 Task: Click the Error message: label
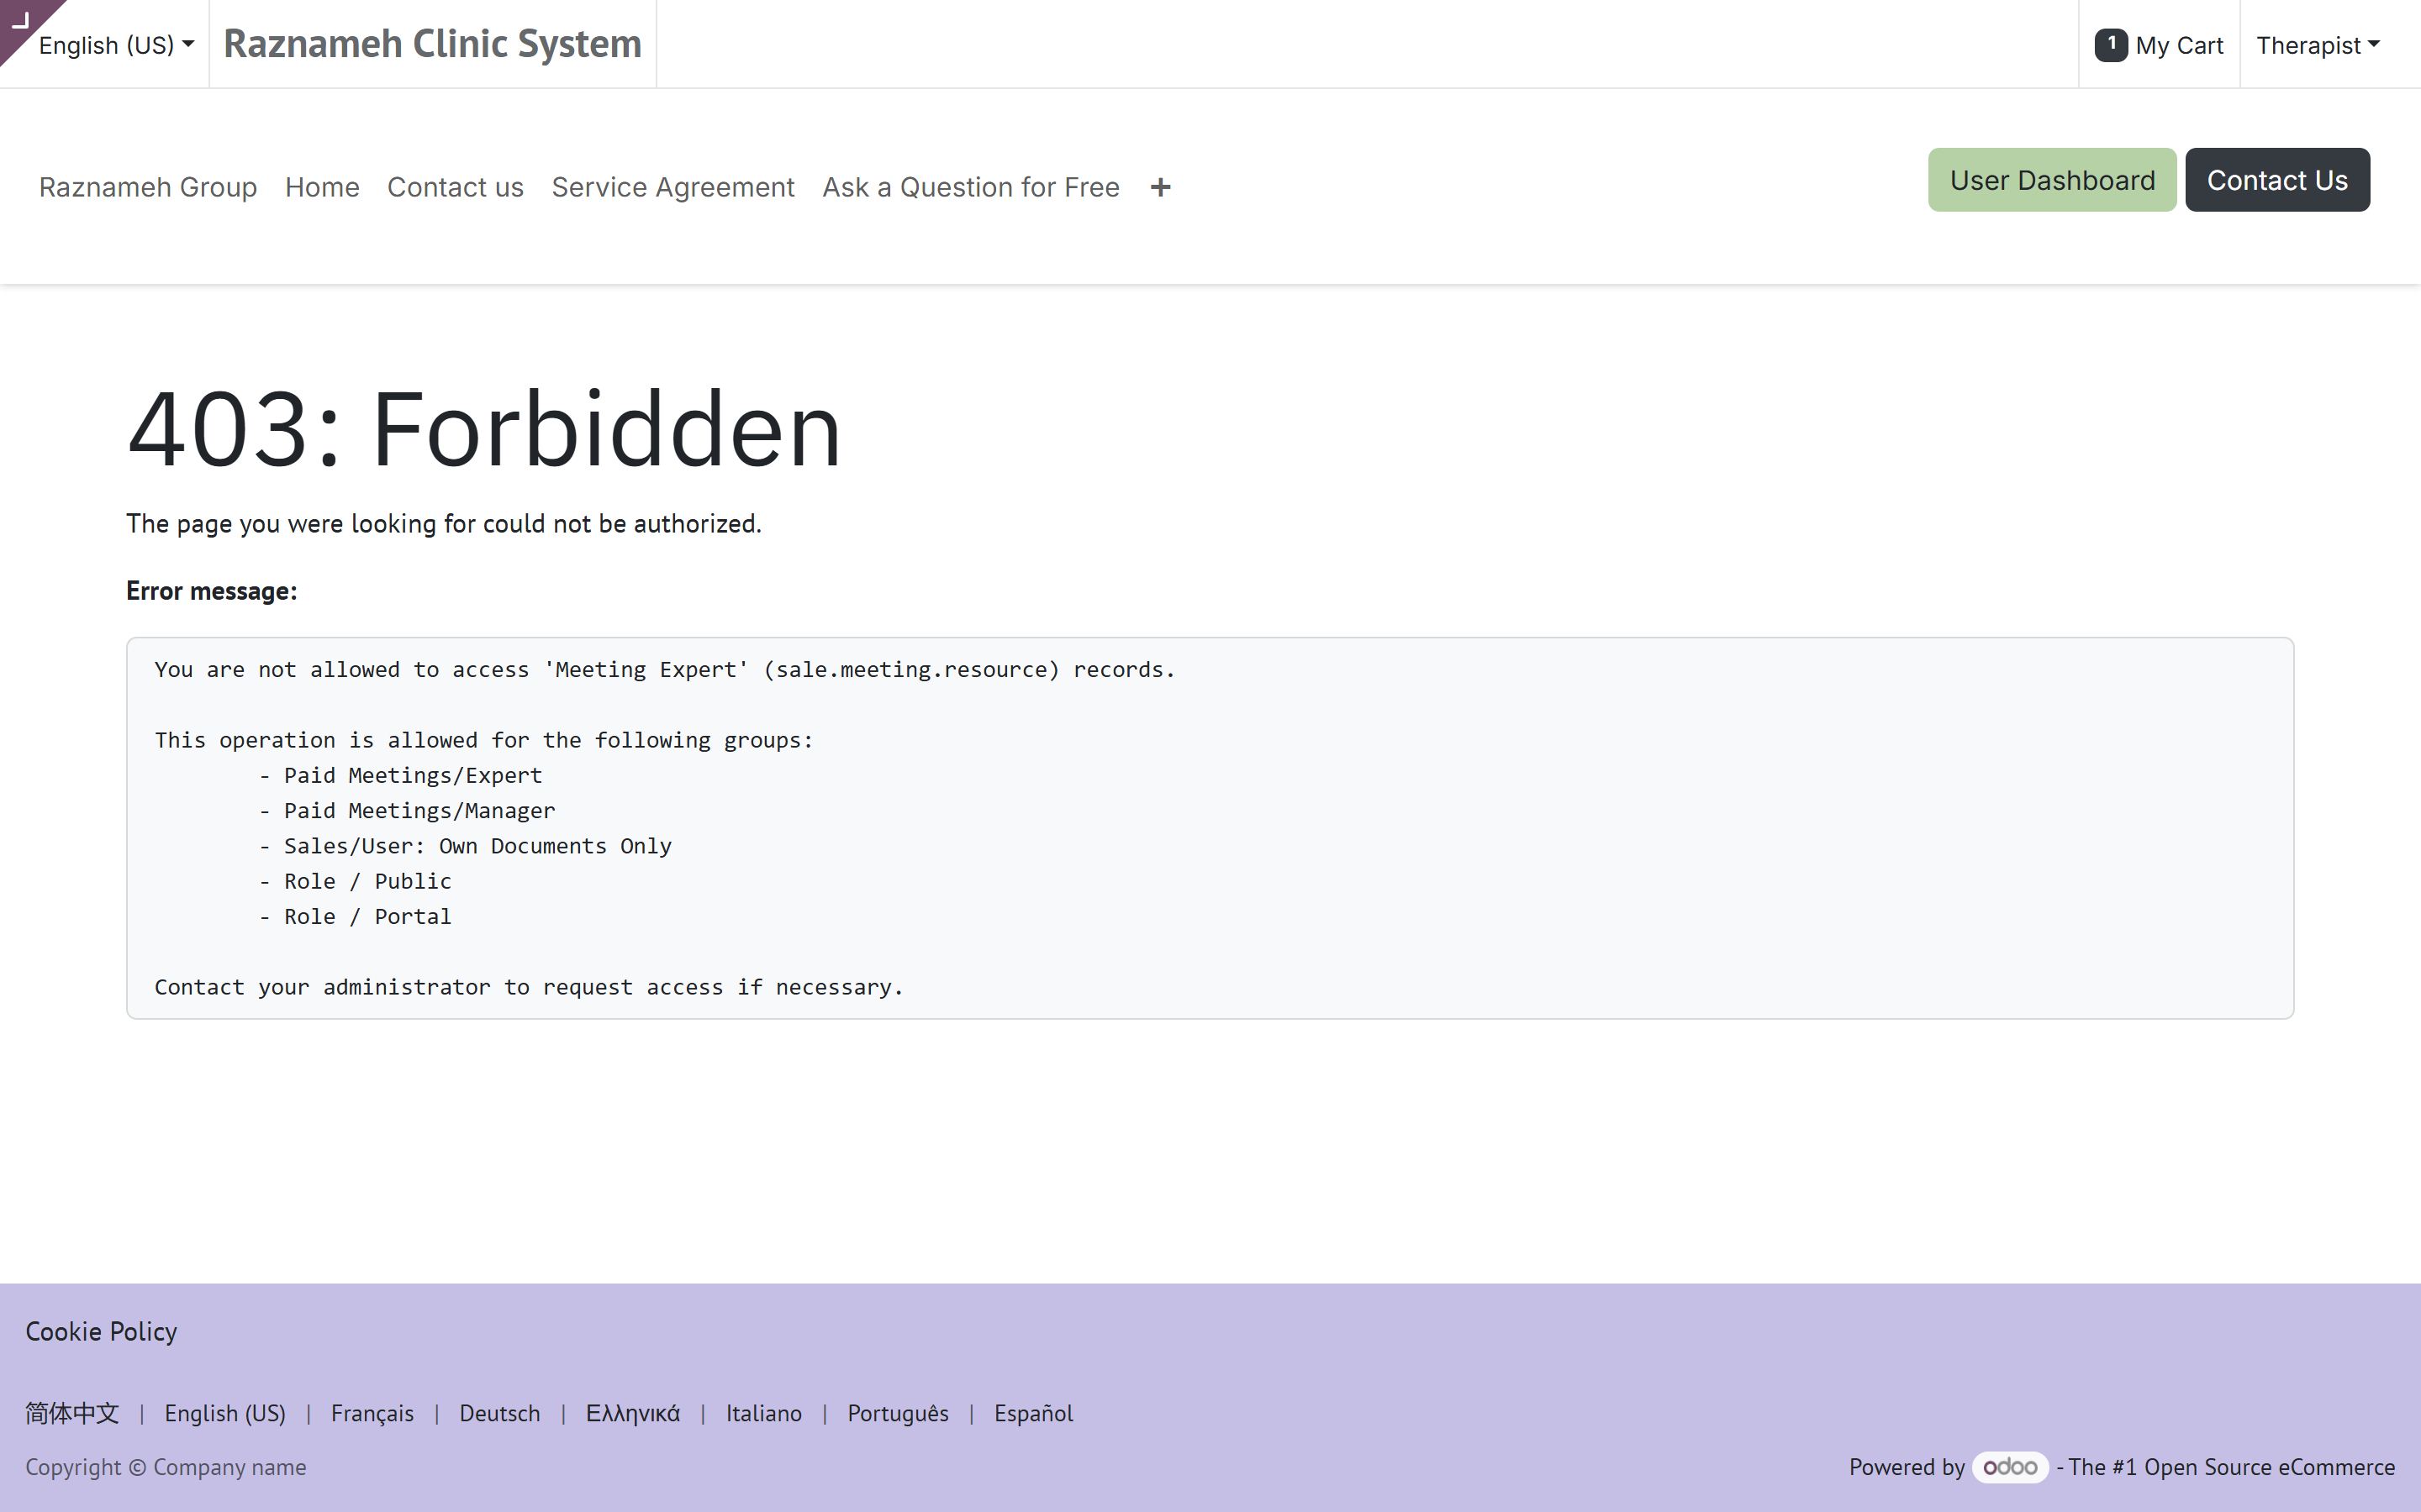coord(211,591)
